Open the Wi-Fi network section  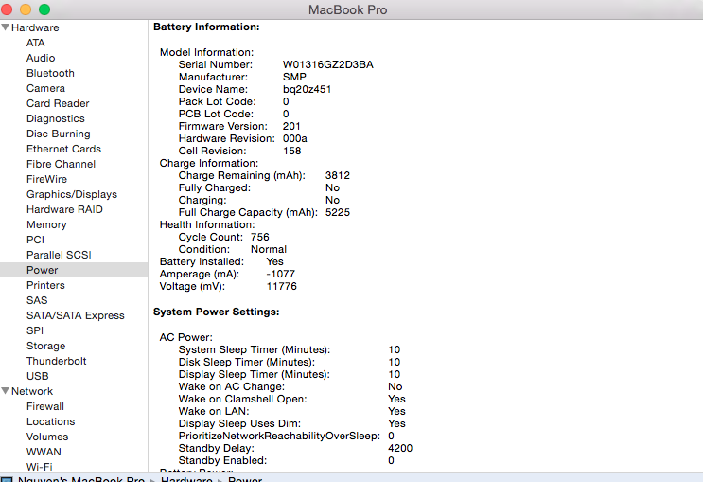click(x=40, y=467)
